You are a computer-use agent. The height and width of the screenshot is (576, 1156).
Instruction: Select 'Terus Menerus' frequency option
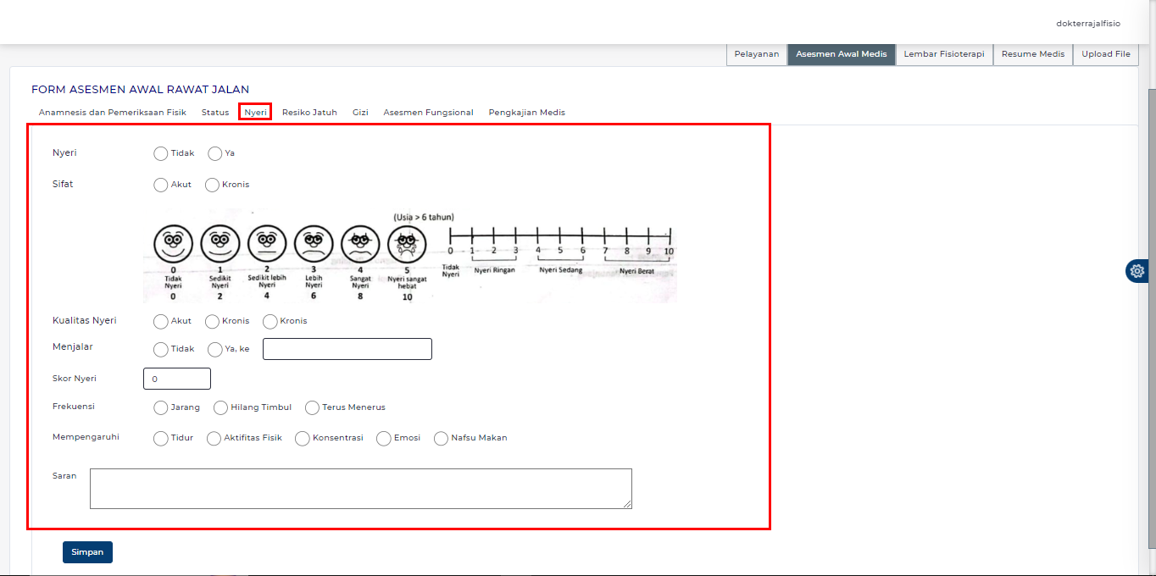[x=312, y=407]
